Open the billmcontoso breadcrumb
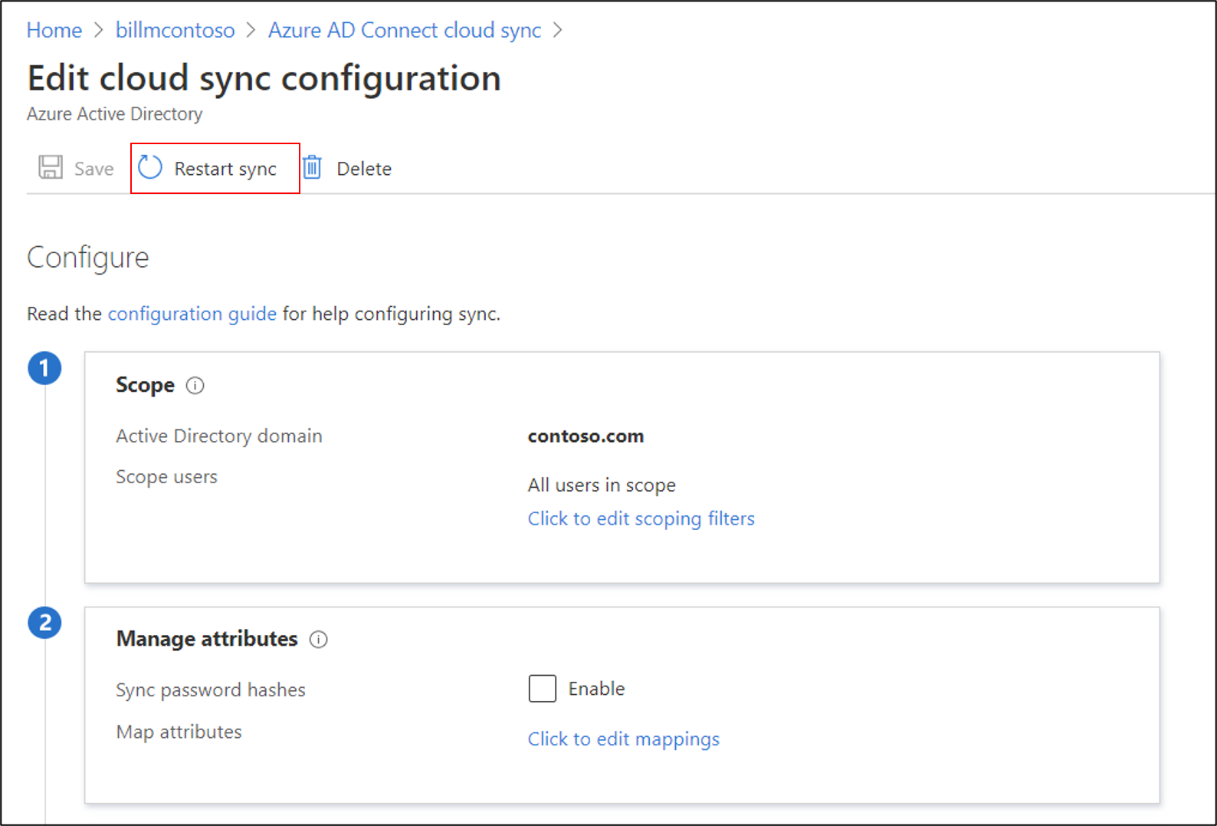The image size is (1217, 826). [175, 30]
